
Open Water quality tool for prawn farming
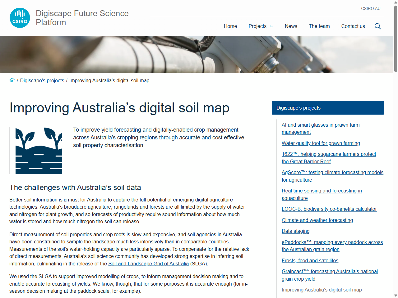click(x=321, y=143)
